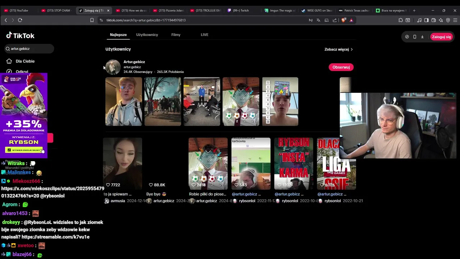Open the VPN shield icon
This screenshot has height=259, width=460.
pos(448,20)
